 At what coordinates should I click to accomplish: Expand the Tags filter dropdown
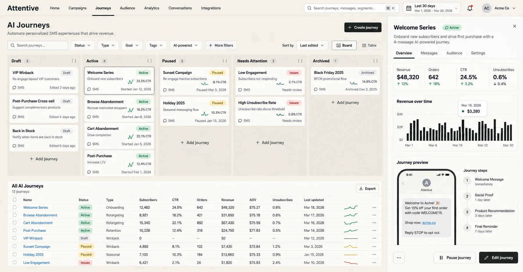pos(156,45)
